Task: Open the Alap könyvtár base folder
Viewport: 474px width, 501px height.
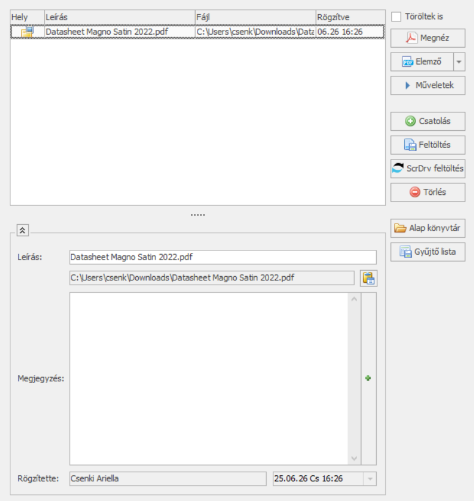Action: coord(428,228)
